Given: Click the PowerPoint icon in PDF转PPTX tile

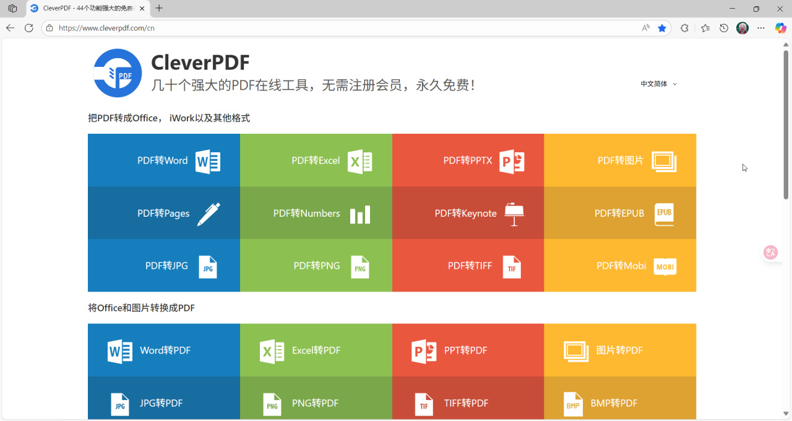Looking at the screenshot, I should pos(512,161).
